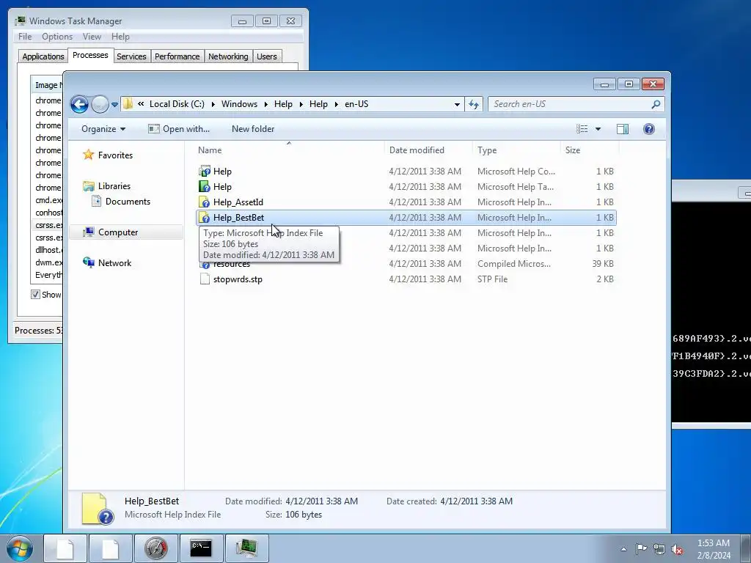This screenshot has height=563, width=751.
Task: Open the Windows Start orb
Action: click(19, 548)
